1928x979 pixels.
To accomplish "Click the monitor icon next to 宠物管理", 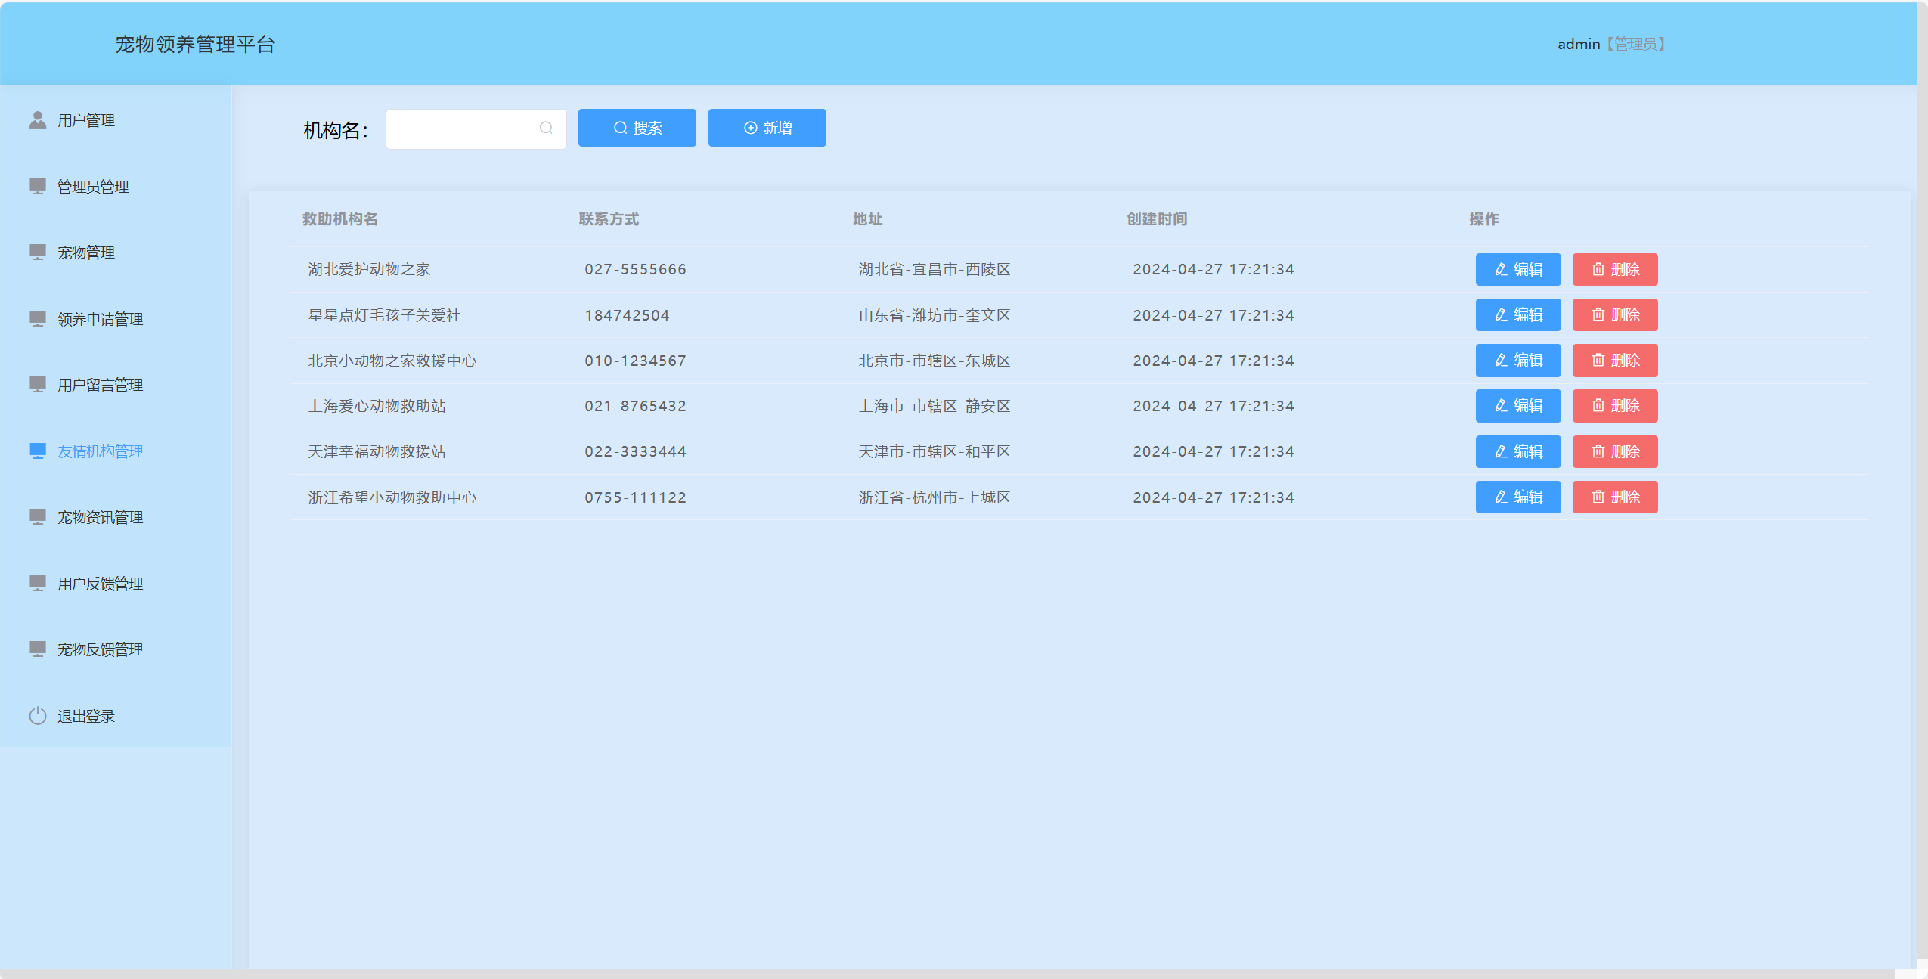I will tap(37, 252).
